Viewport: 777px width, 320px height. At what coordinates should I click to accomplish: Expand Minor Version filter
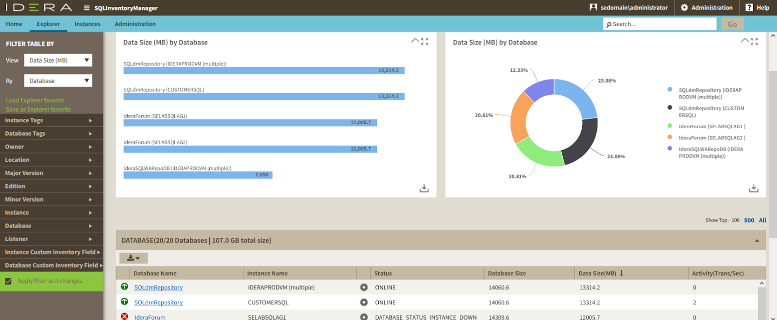(x=51, y=199)
